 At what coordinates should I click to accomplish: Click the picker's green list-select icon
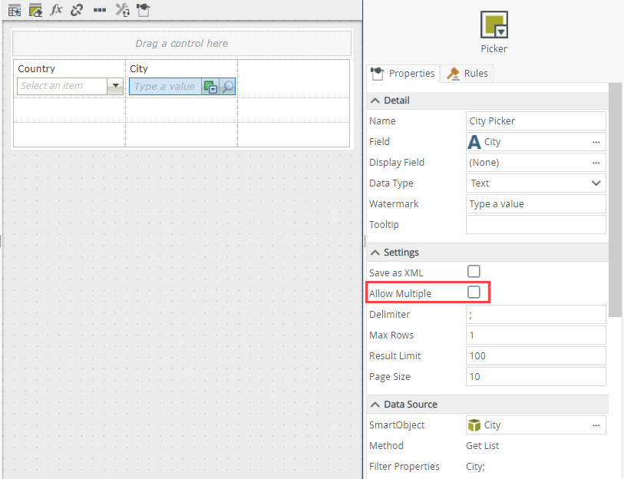point(210,87)
